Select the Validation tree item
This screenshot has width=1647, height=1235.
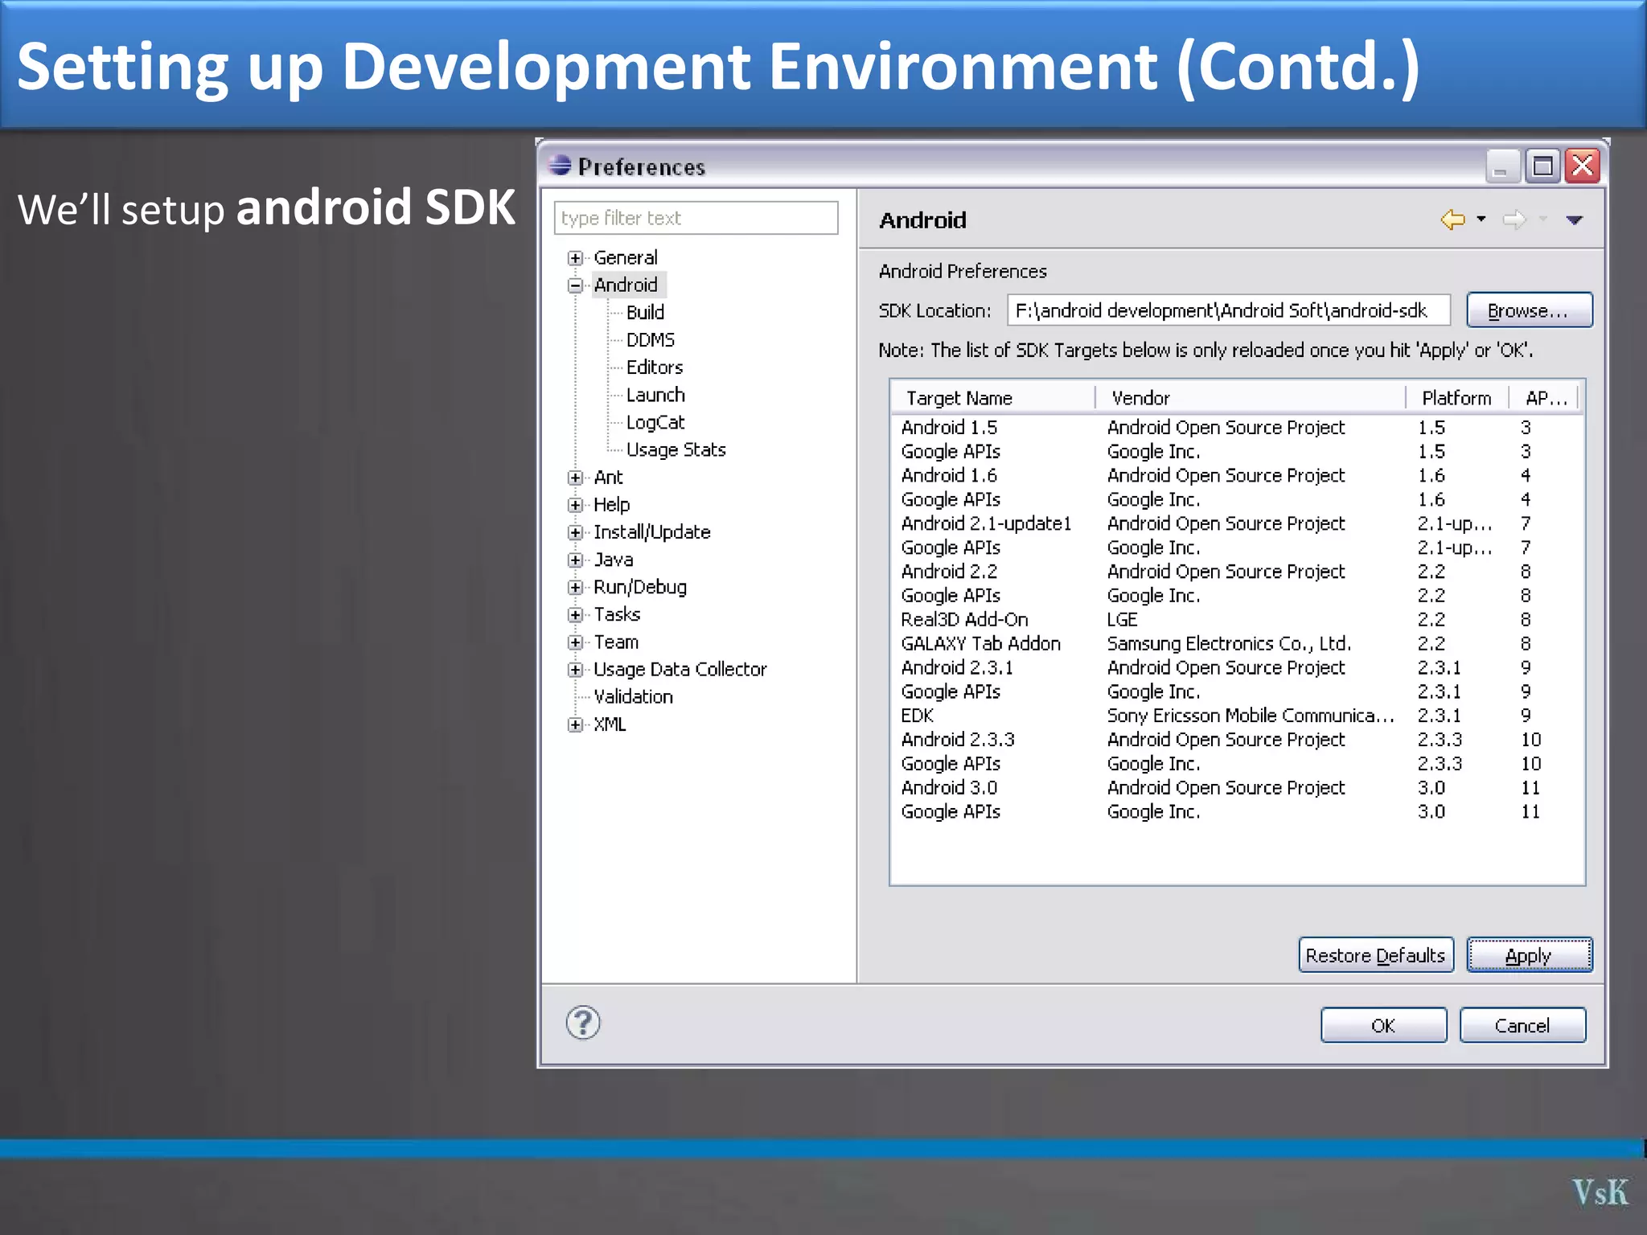[633, 696]
